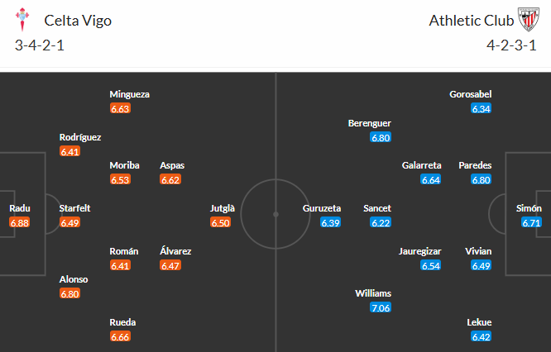Select Aspas in the lineup
551x352 pixels.
172,165
